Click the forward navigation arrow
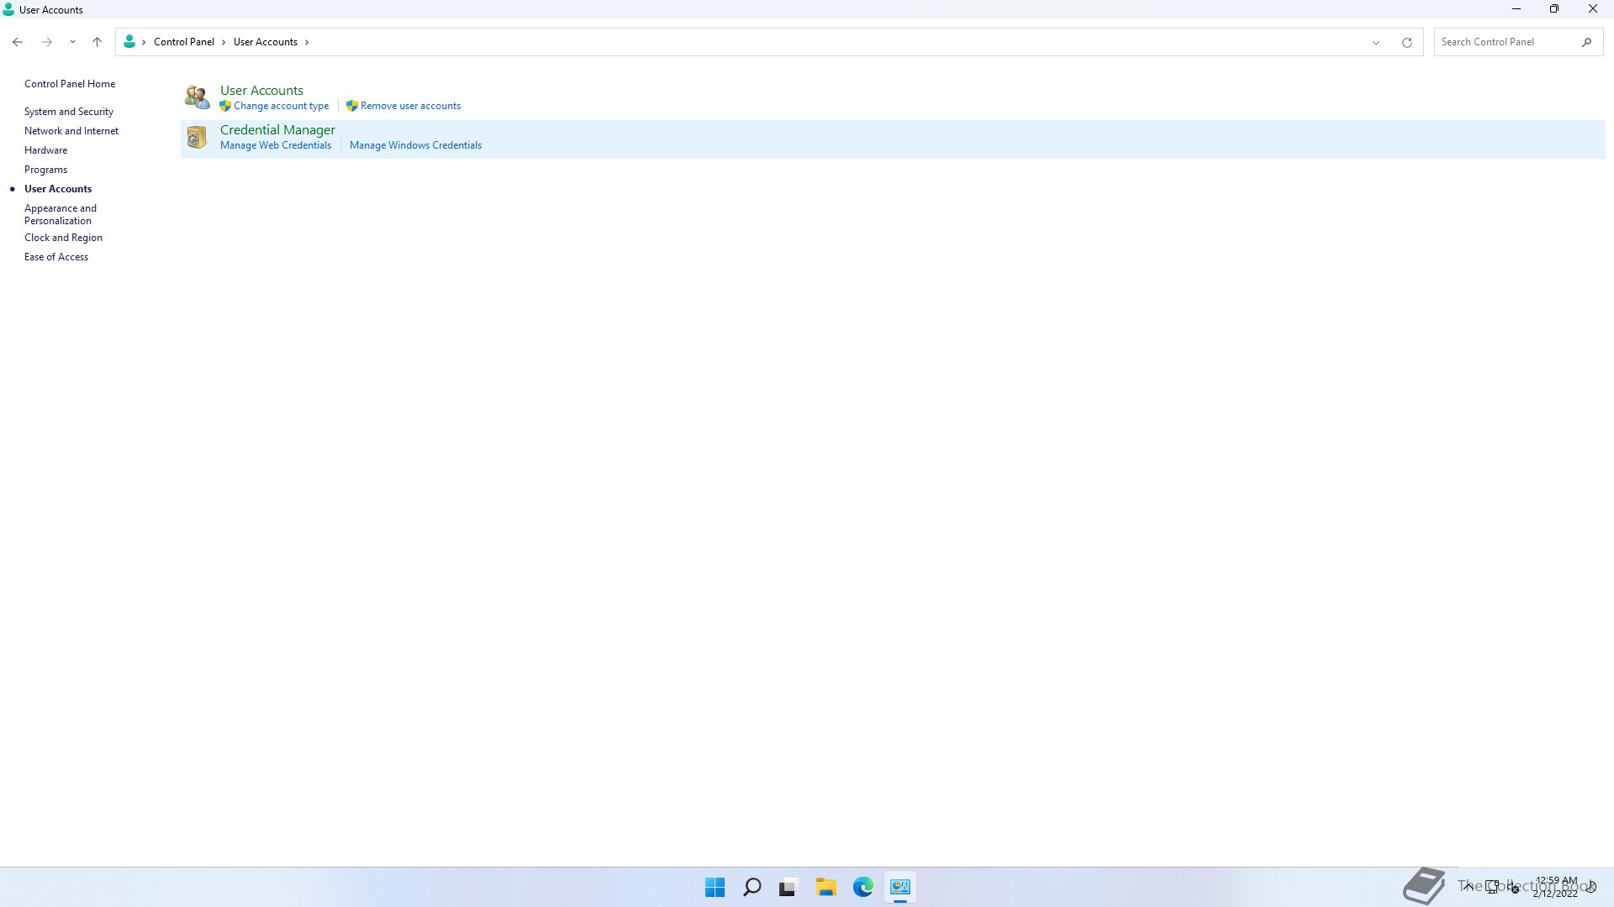The height and width of the screenshot is (907, 1614). tap(47, 42)
